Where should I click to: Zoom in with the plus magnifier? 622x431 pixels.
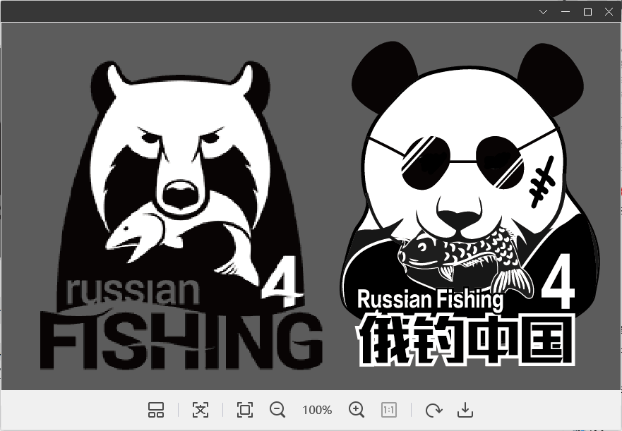tap(357, 410)
